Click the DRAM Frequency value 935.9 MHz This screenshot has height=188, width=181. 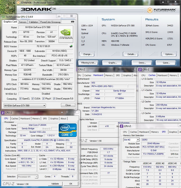click(108, 149)
